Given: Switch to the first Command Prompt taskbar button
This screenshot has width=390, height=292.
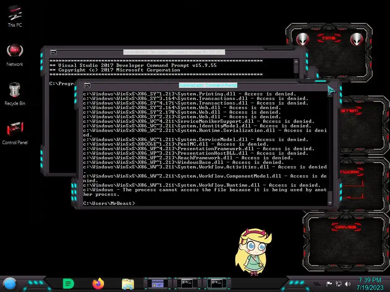Looking at the screenshot, I should point(187,283).
